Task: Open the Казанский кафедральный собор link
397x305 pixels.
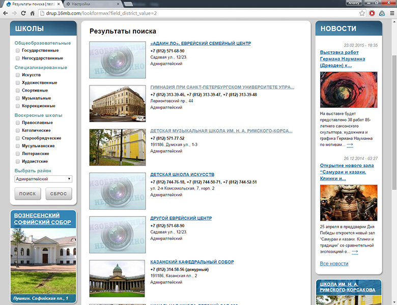Action: pos(192,262)
